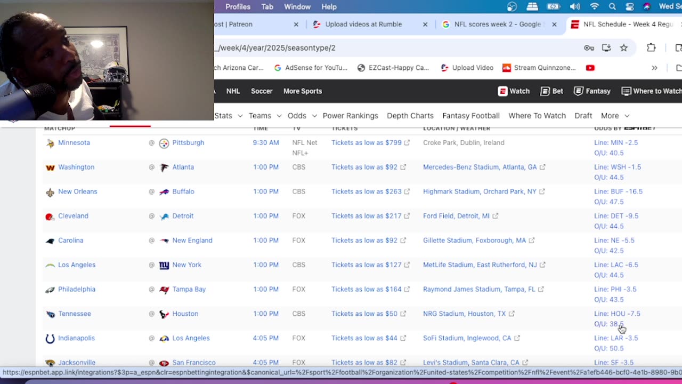
Task: Click the Indianapolis Colts horseshoe logo
Action: click(50, 339)
